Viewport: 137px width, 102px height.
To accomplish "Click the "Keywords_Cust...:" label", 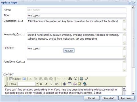I will [14, 34].
